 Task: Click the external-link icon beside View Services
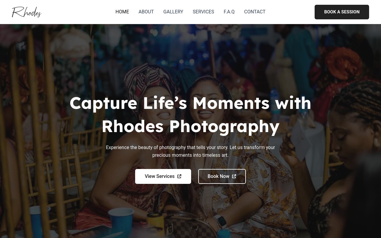click(x=179, y=176)
